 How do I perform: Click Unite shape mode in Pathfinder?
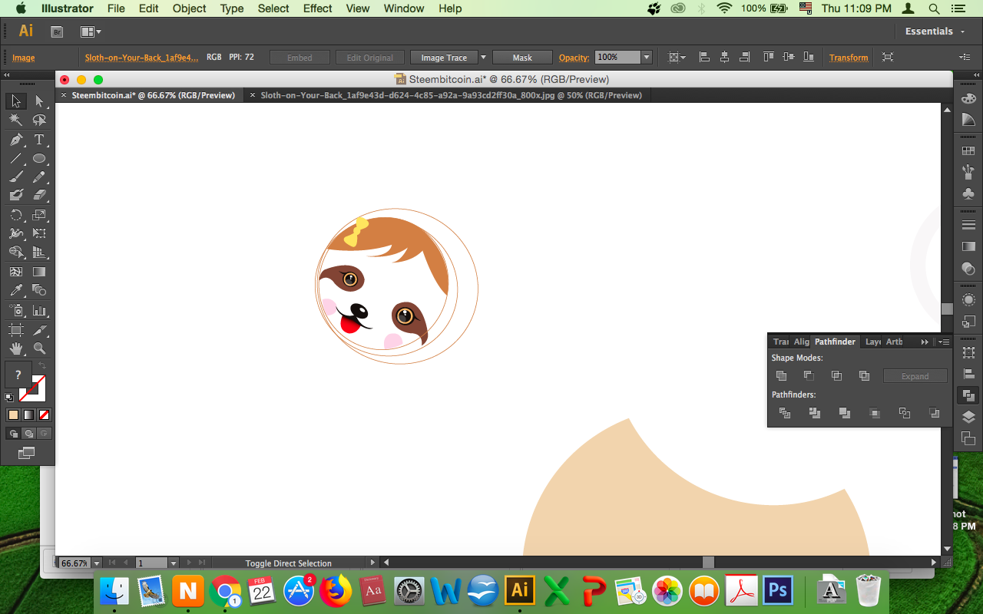click(782, 376)
